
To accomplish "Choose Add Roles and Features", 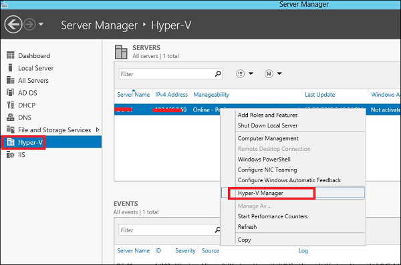I will [x=267, y=115].
